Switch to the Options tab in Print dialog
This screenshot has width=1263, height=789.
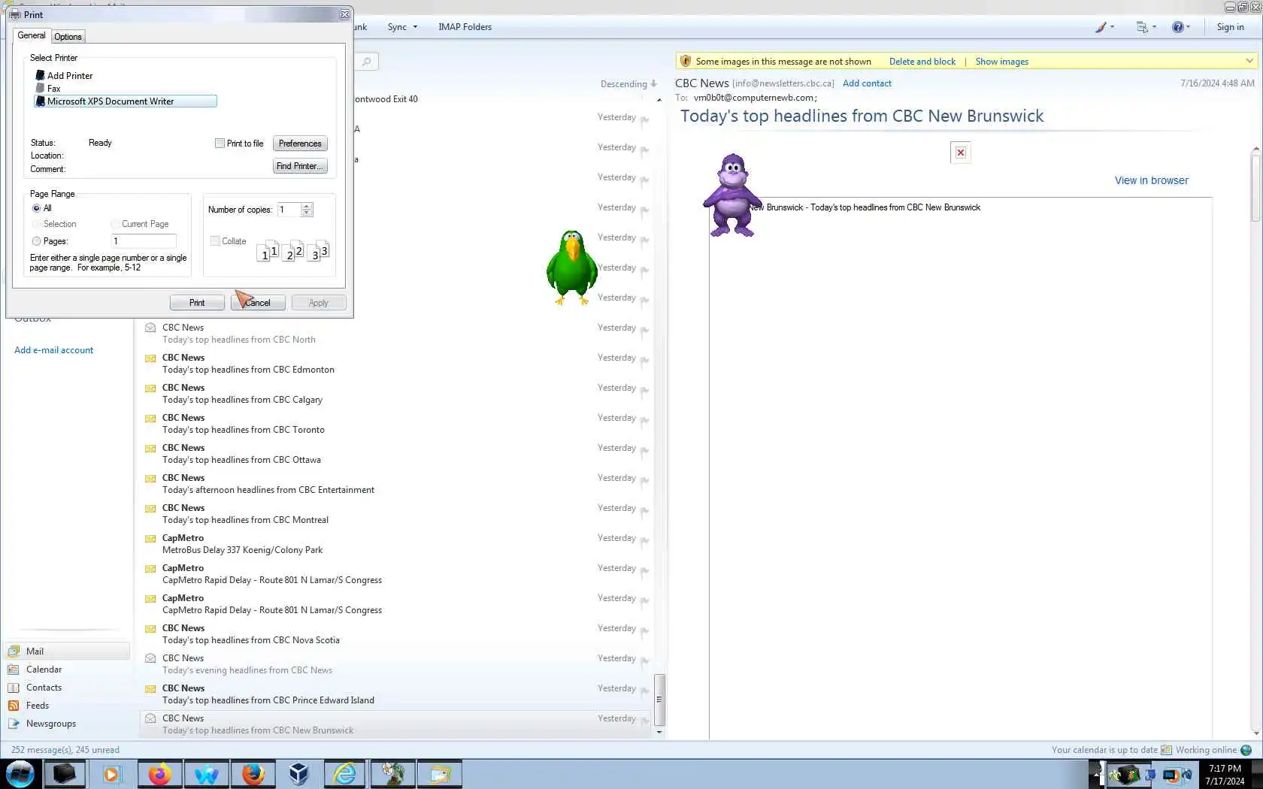[68, 37]
